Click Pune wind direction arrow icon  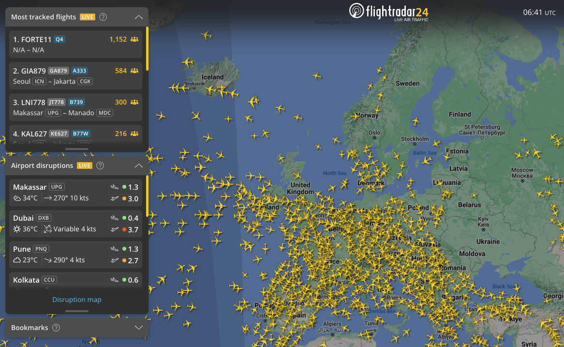pyautogui.click(x=47, y=260)
